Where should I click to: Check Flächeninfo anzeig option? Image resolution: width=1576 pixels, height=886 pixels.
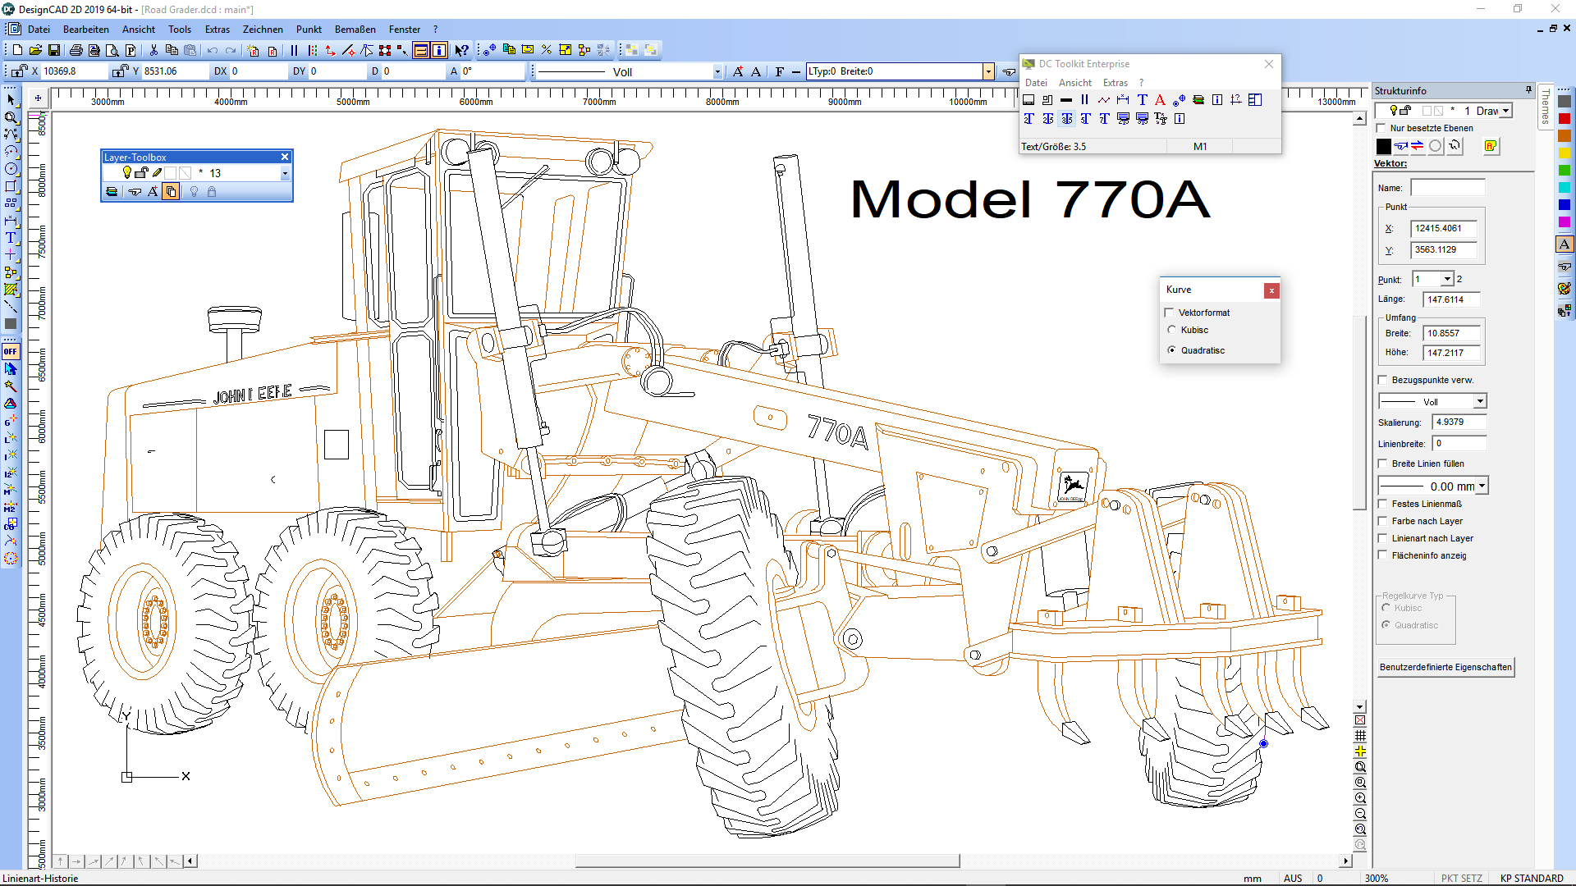(x=1383, y=555)
